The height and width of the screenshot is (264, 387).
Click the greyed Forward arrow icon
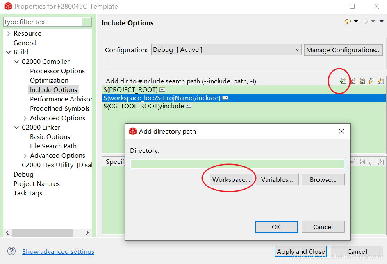tap(365, 21)
